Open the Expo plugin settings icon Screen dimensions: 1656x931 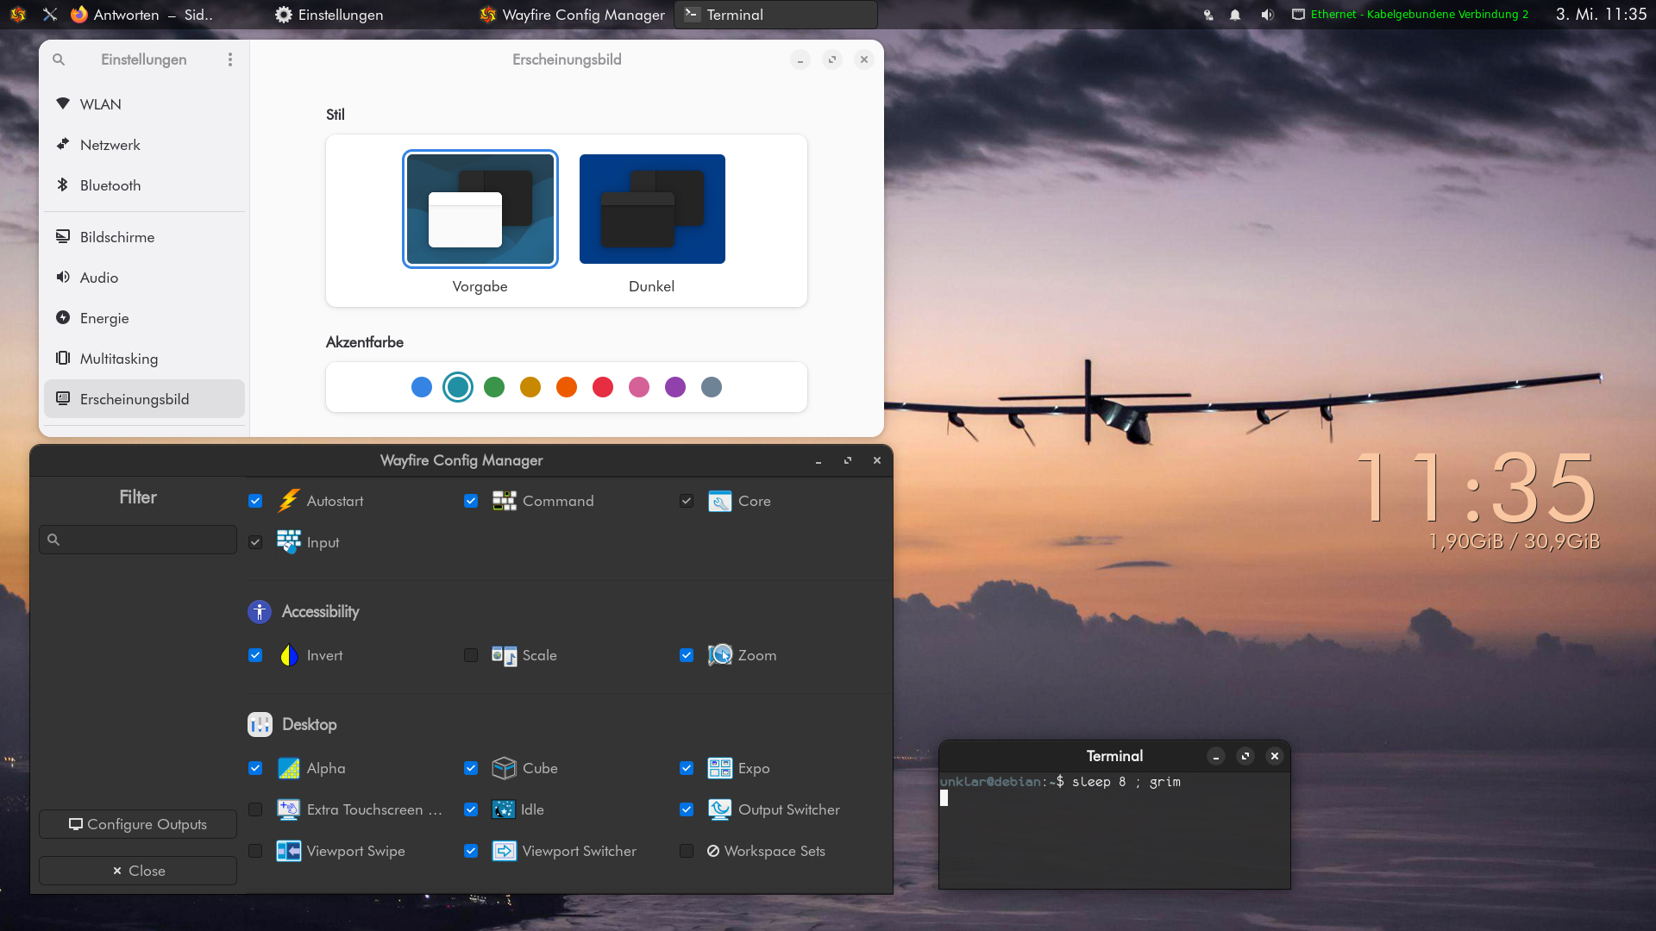coord(719,768)
